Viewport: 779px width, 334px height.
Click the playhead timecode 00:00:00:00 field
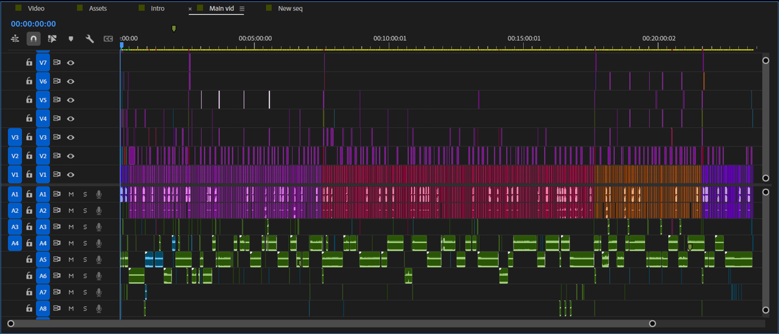click(33, 24)
